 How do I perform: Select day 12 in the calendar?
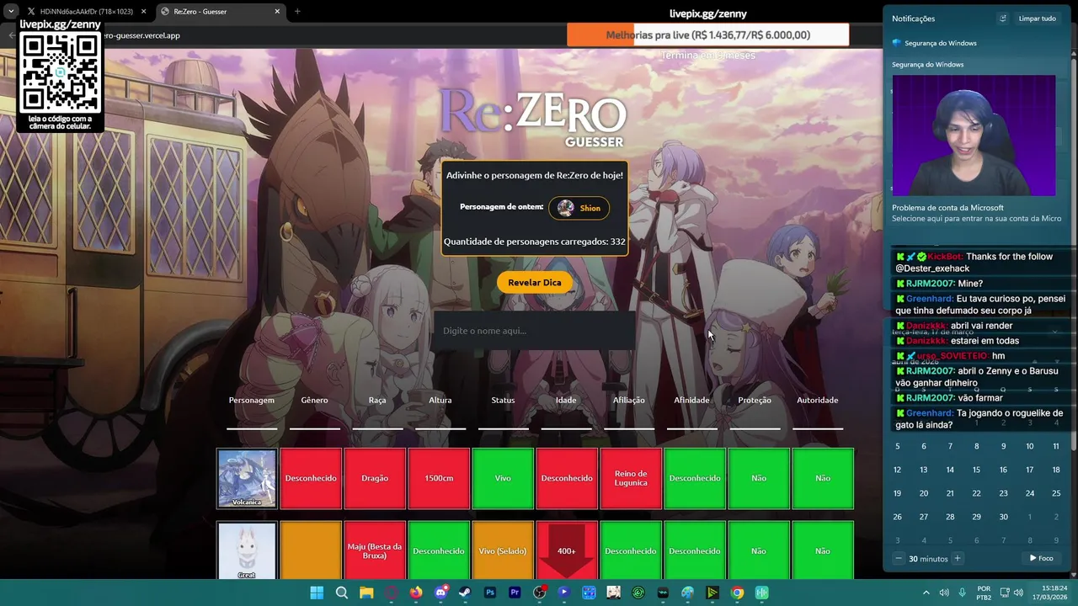(x=897, y=470)
